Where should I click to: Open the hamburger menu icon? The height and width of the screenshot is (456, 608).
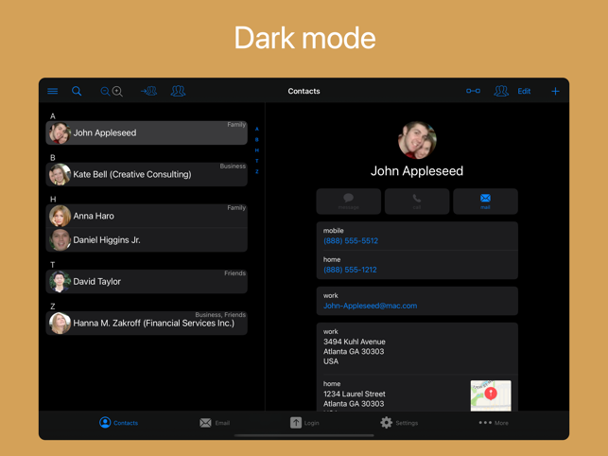pos(52,91)
